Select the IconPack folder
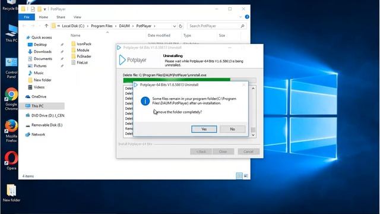The image size is (380, 214). point(81,44)
